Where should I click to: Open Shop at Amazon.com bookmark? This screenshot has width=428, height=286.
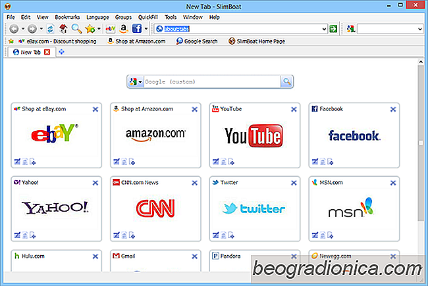pos(136,41)
